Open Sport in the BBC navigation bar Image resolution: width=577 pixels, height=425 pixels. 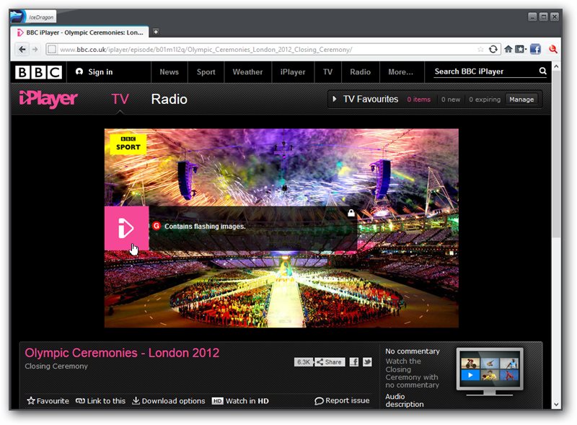click(x=206, y=71)
